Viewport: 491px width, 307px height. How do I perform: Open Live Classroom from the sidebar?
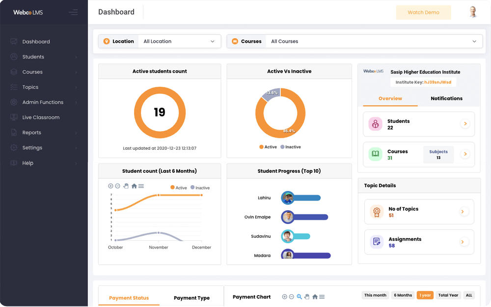[41, 117]
